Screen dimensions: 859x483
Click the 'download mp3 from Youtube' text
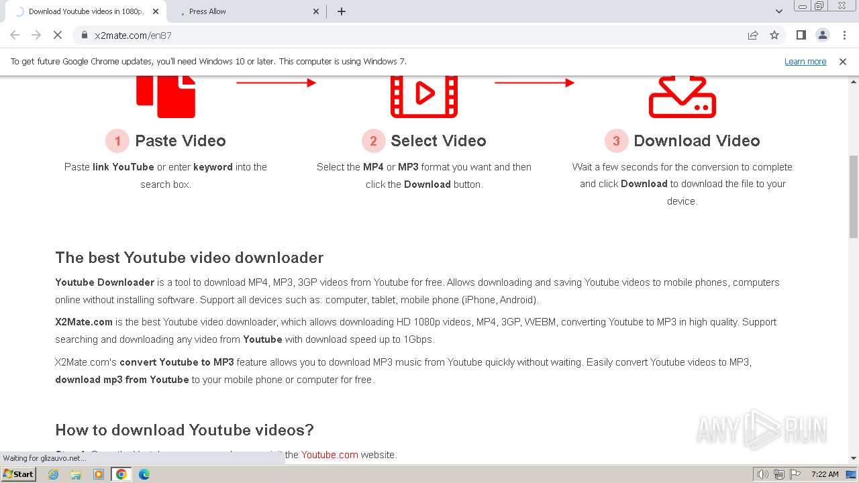[x=122, y=380]
